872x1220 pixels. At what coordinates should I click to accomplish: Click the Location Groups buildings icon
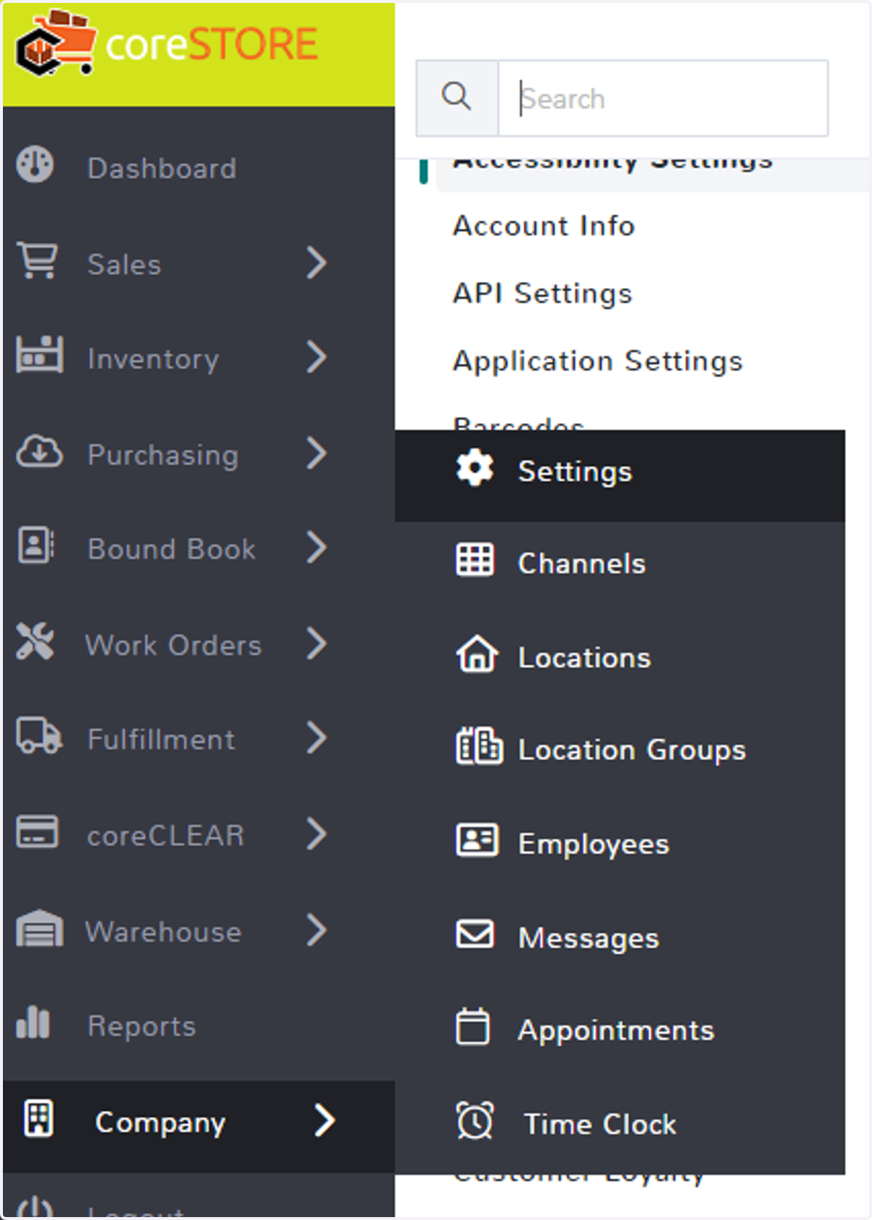coord(479,746)
